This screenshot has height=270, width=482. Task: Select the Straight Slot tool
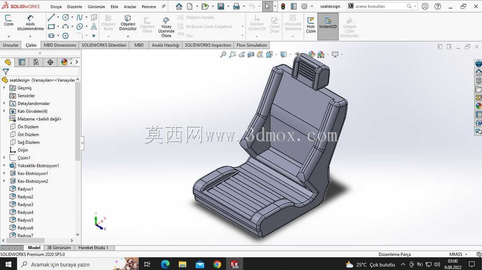(51, 36)
